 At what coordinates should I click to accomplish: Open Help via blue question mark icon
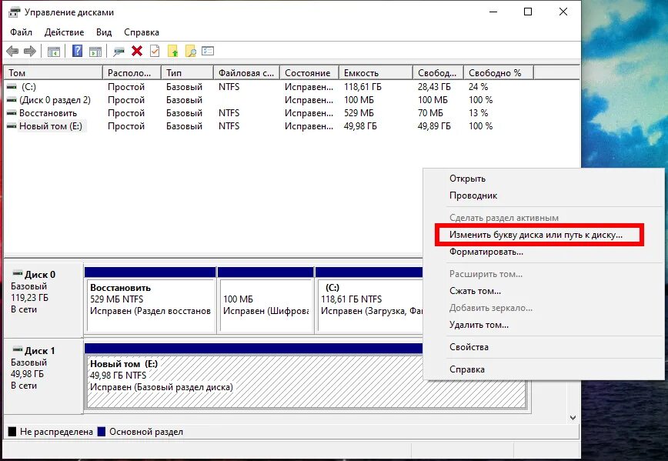(77, 51)
